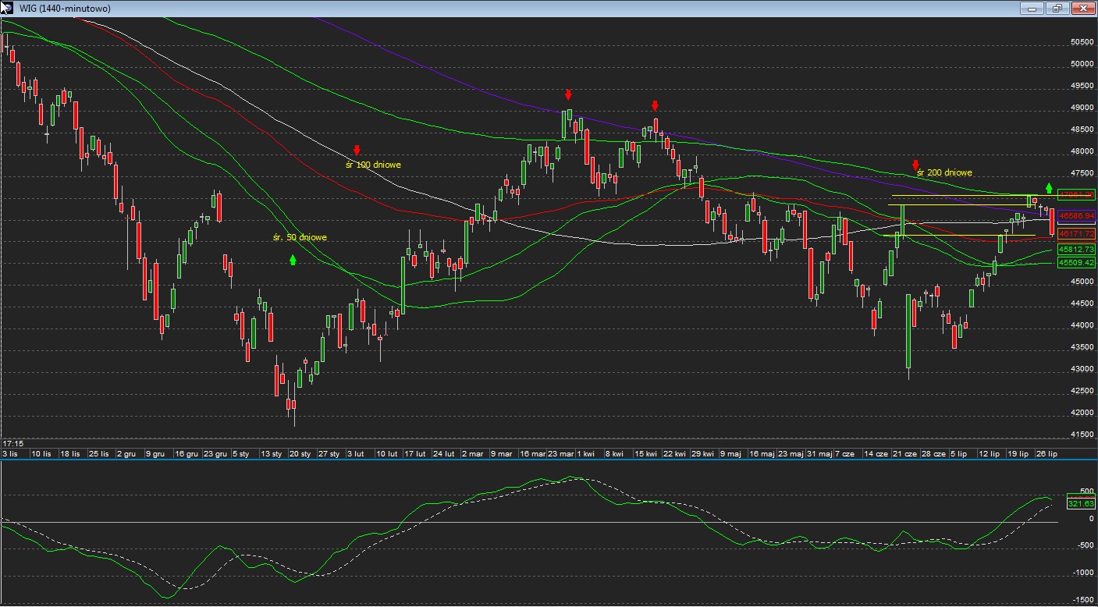Screen dimensions: 1098x607
Task: Click the red arrow above the 'śr 100 dniowe' label
Action: coord(357,150)
